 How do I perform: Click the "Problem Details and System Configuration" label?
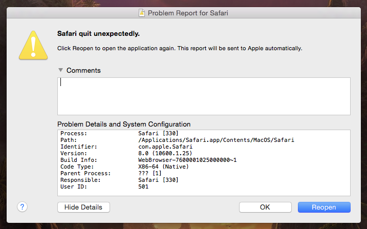click(x=124, y=124)
